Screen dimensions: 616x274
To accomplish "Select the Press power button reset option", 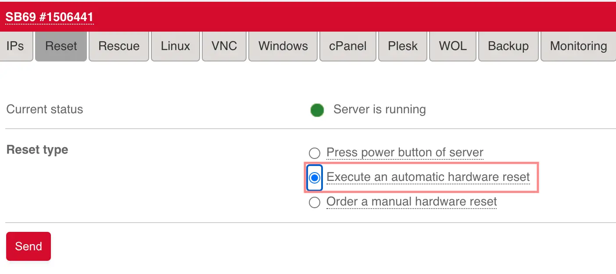I will (x=314, y=153).
